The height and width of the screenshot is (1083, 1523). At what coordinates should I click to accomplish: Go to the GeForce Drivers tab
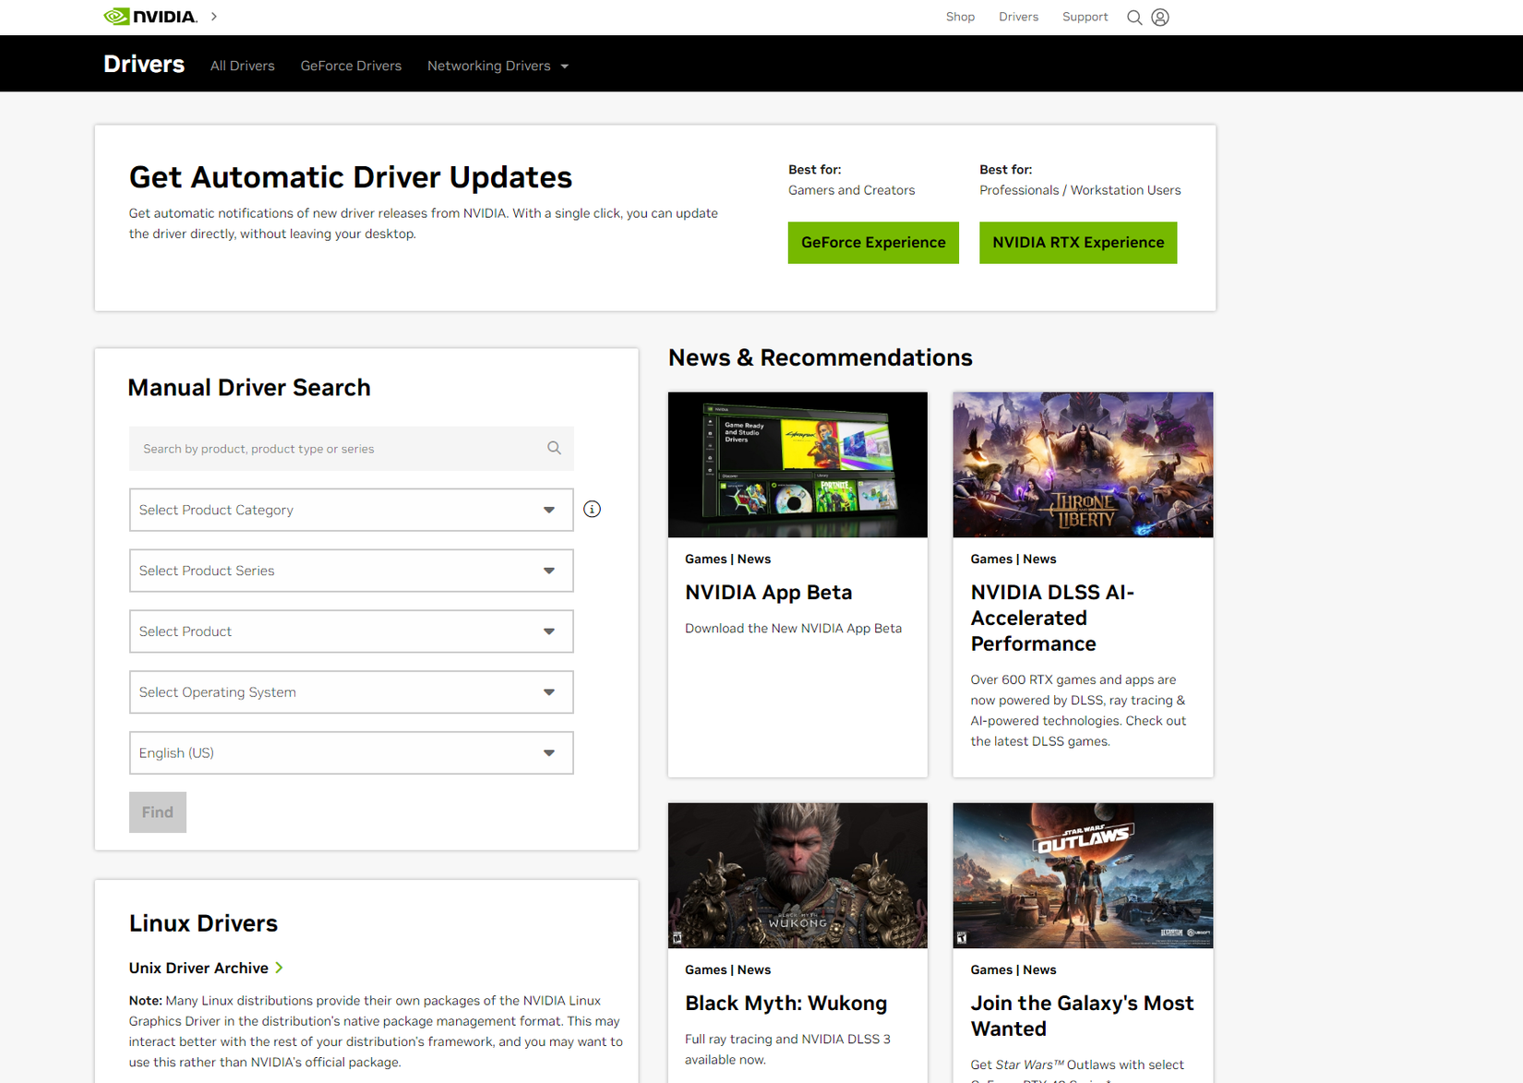click(x=351, y=66)
